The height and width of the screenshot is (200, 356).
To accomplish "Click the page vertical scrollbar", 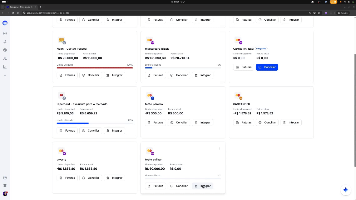I will (x=355, y=110).
